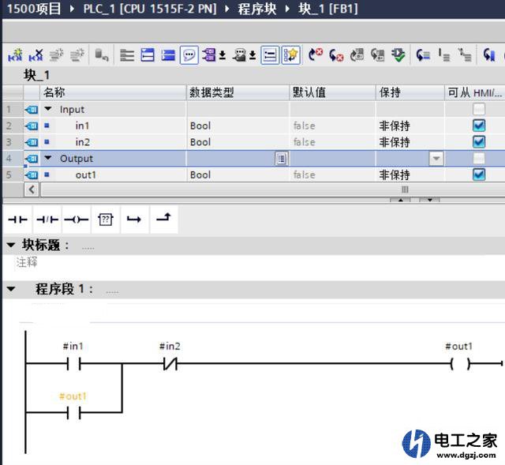This screenshot has height=465, width=505.
Task: Click the monitoring on/off icon at toolbar end
Action: click(x=489, y=55)
